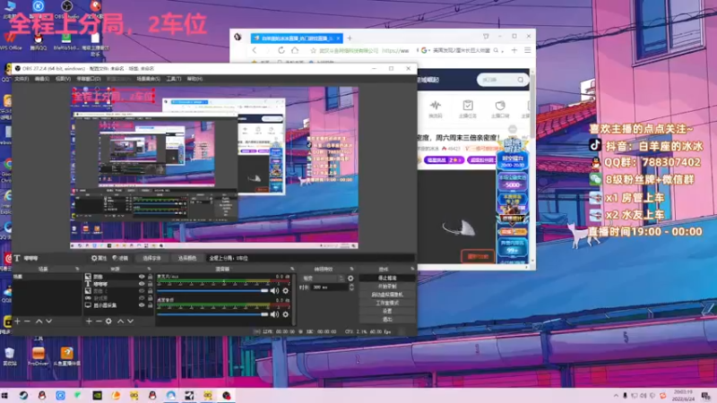Mute the microphone/Aux channel speaker icon

point(274,290)
